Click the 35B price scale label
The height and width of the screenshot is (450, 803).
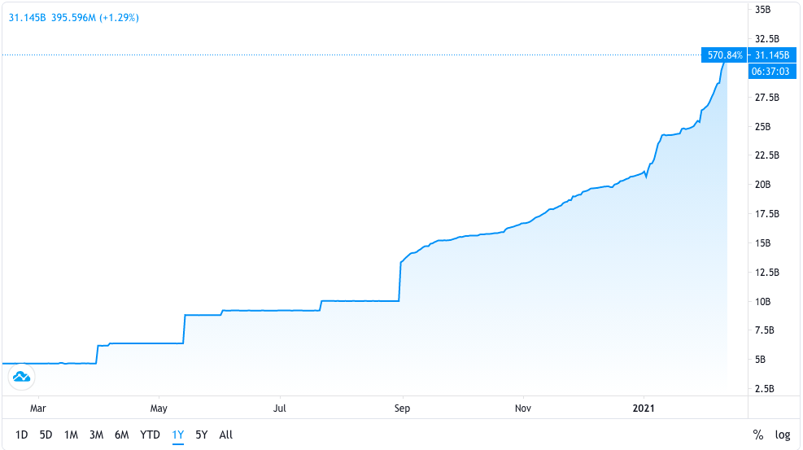tap(762, 9)
